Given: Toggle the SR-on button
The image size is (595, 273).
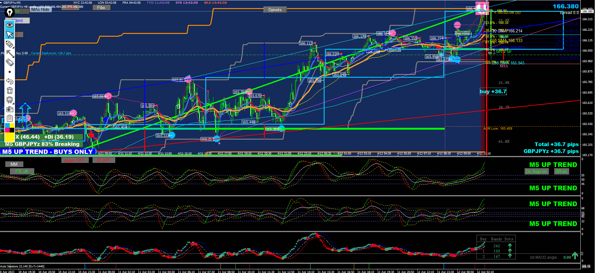Looking at the screenshot, I should [561, 171].
